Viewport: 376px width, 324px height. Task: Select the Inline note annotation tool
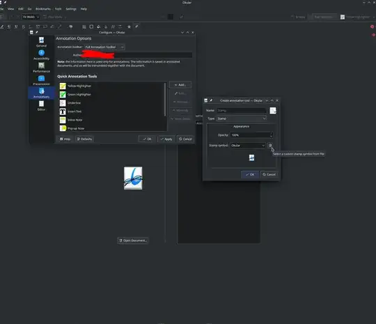point(38,26)
